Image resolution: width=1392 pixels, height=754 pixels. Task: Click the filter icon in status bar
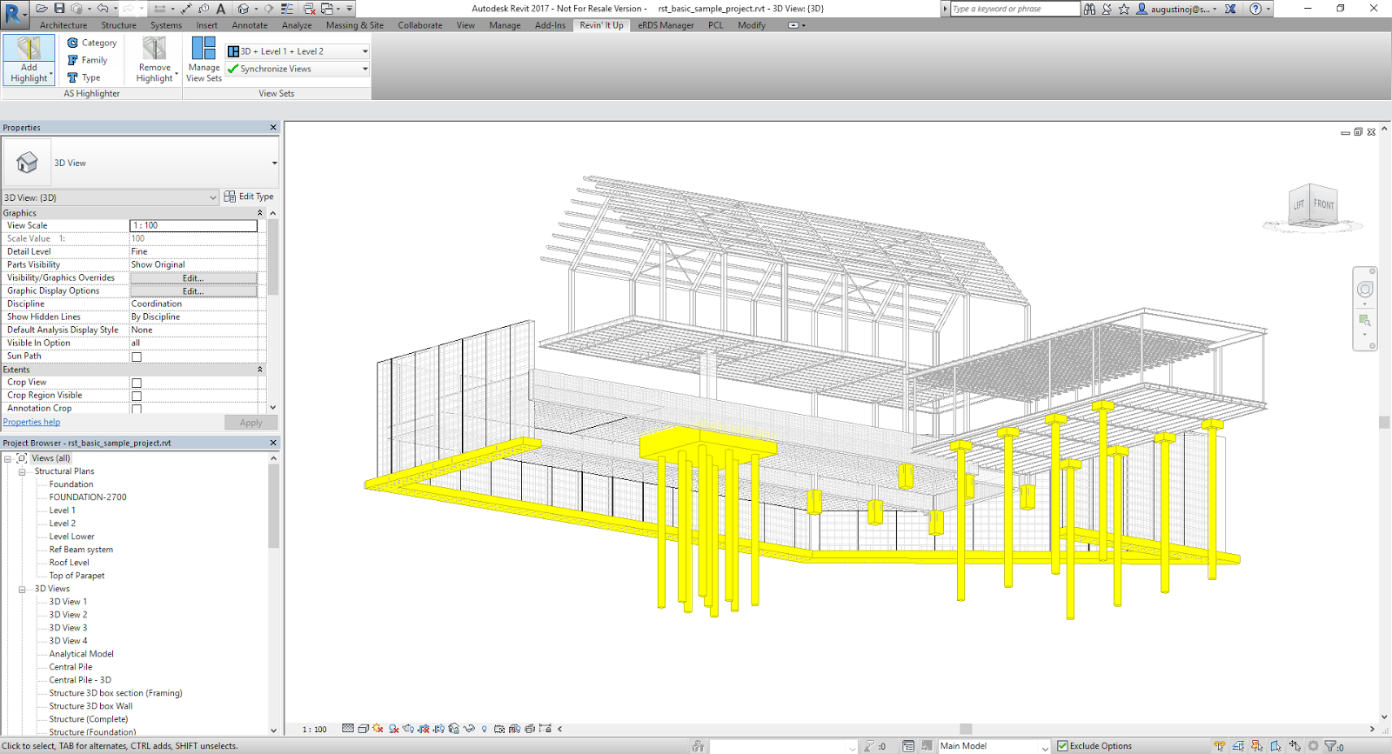pos(1329,746)
